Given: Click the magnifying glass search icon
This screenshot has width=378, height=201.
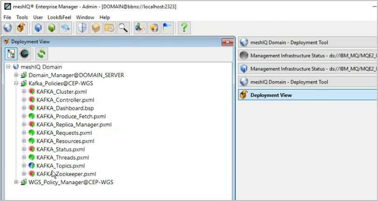Looking at the screenshot, I should (123, 28).
